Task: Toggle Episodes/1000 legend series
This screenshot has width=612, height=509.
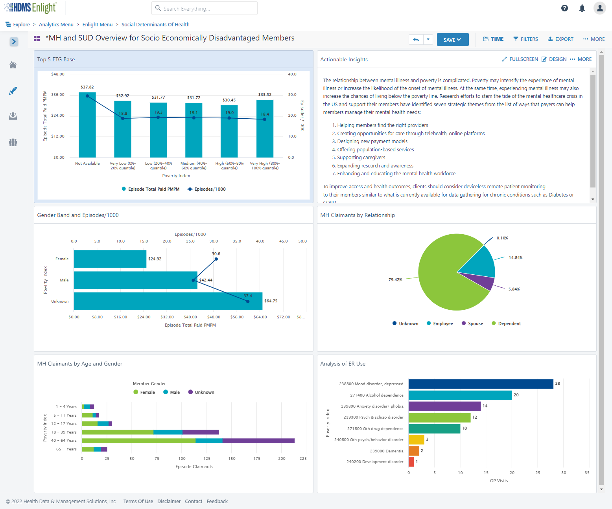Action: coord(206,189)
